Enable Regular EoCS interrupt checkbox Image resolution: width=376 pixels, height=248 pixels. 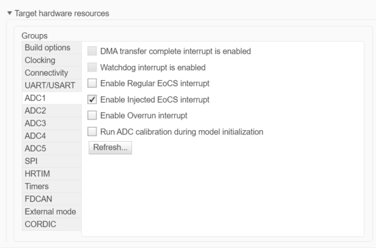coord(92,83)
